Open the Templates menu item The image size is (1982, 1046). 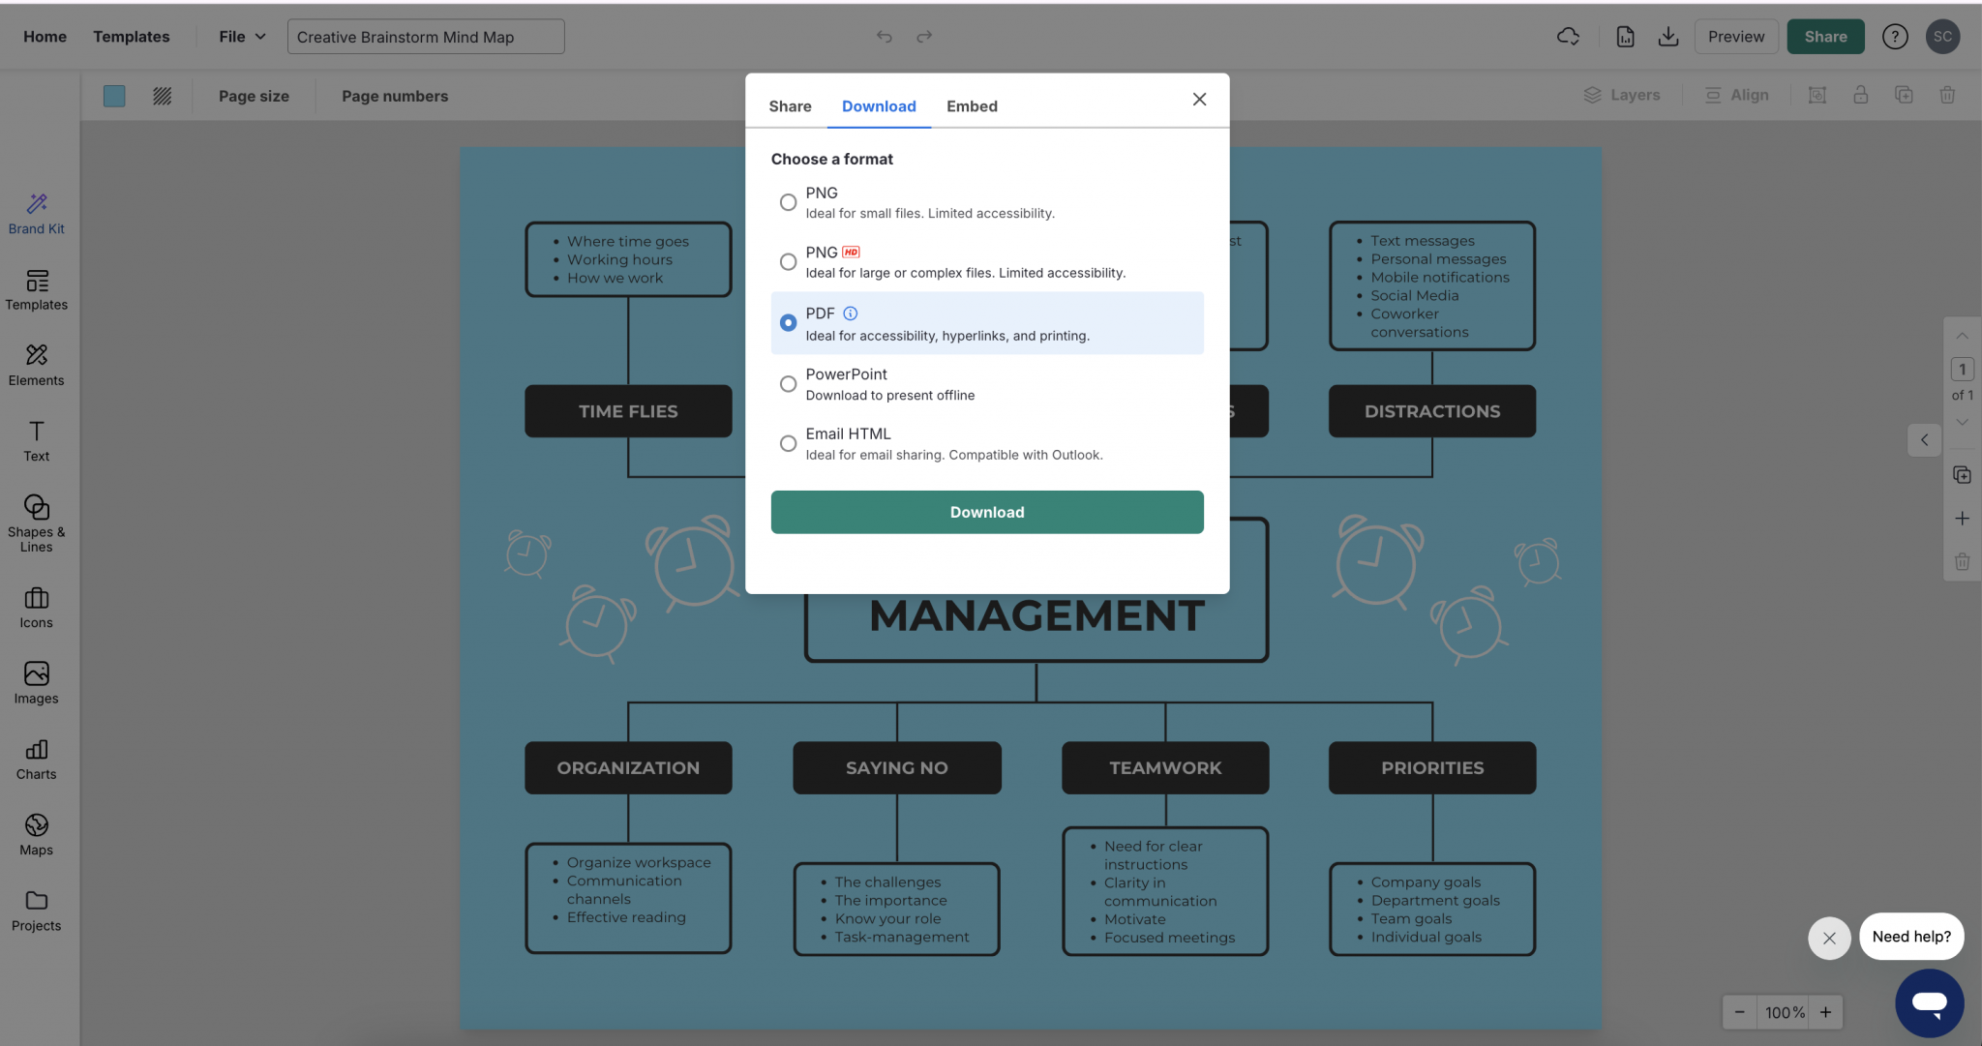[x=132, y=36]
